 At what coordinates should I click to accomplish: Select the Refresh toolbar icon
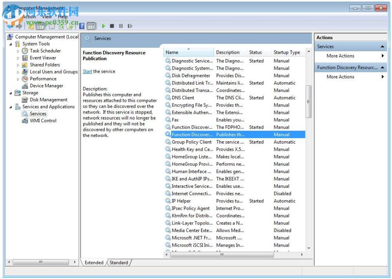pos(61,26)
